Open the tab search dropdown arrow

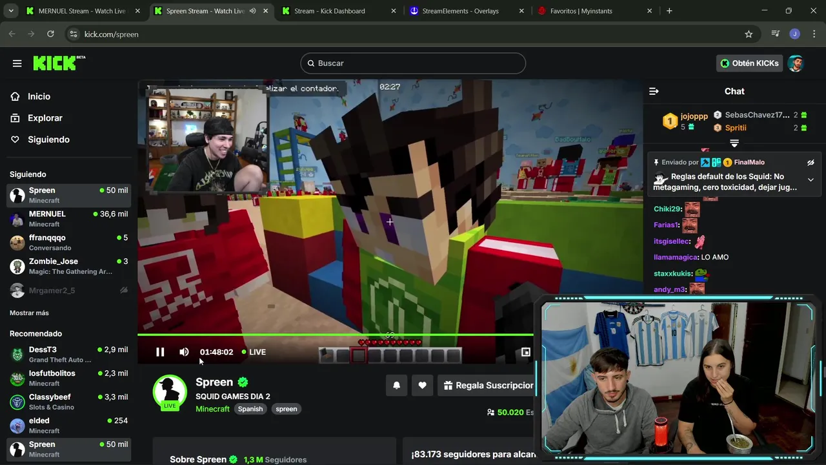click(10, 11)
